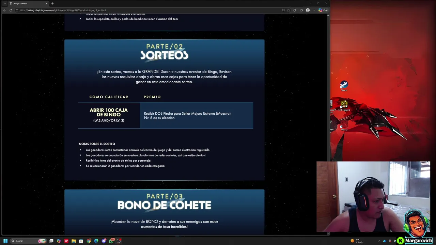Click the note about 2 ganadores por servidor

[x=125, y=166]
